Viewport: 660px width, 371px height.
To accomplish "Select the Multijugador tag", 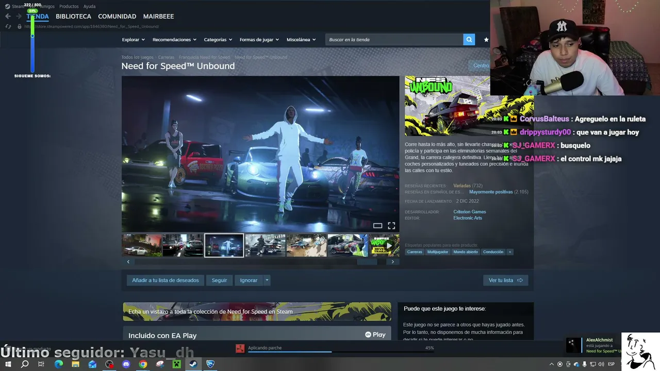I will coord(438,252).
